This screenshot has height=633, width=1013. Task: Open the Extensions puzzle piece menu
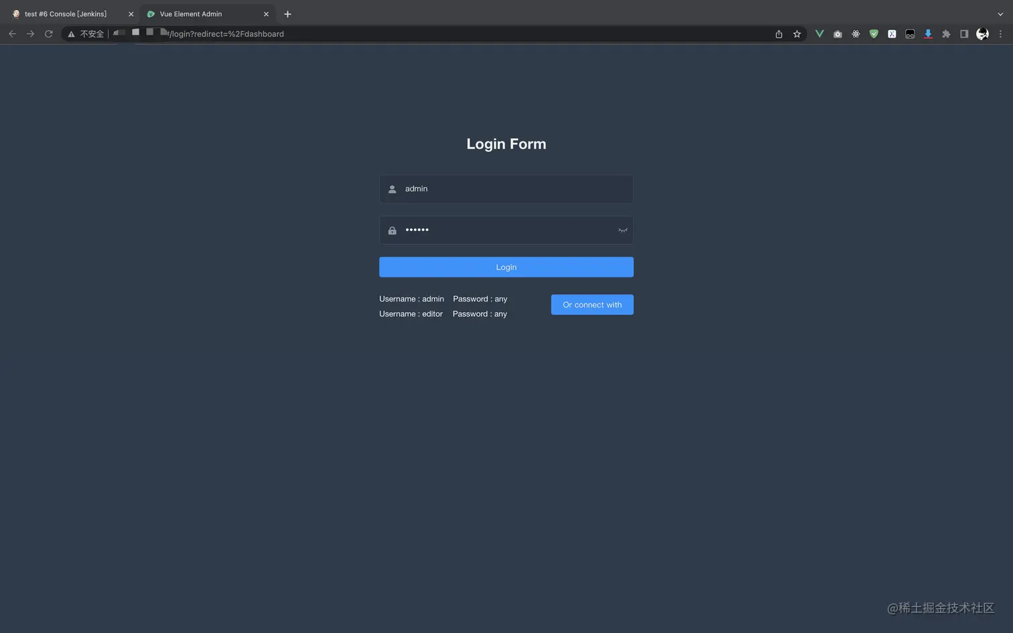click(x=946, y=34)
